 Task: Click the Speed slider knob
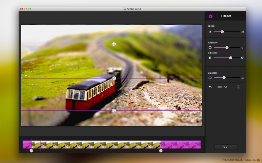coord(222,32)
